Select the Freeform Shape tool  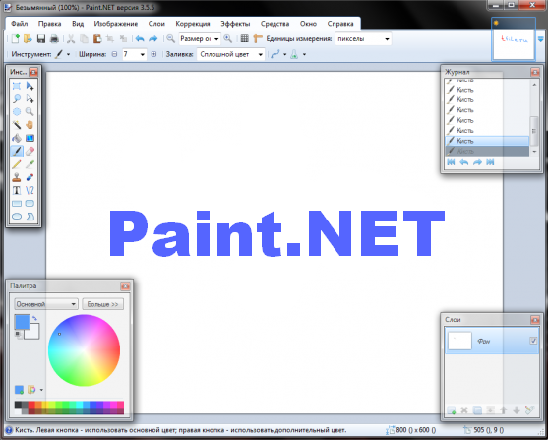coord(30,217)
